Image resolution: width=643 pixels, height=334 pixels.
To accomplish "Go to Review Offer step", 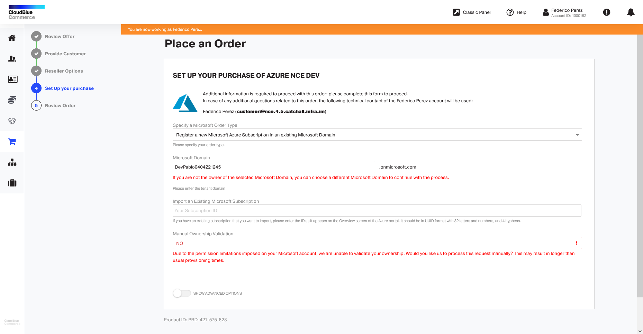I will pyautogui.click(x=60, y=36).
